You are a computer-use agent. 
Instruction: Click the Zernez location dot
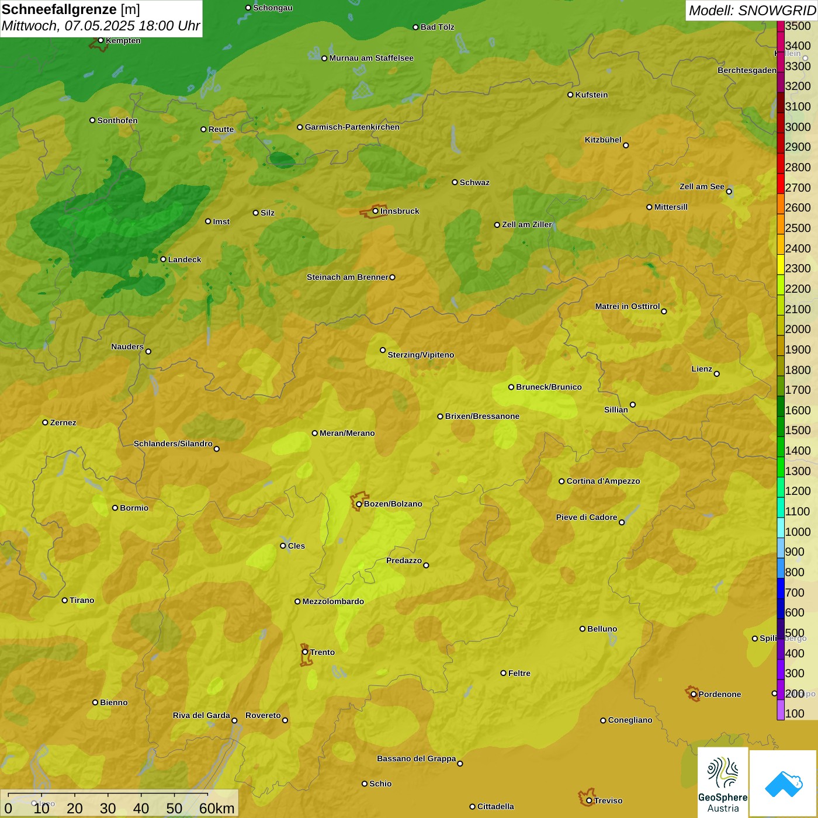pyautogui.click(x=45, y=422)
